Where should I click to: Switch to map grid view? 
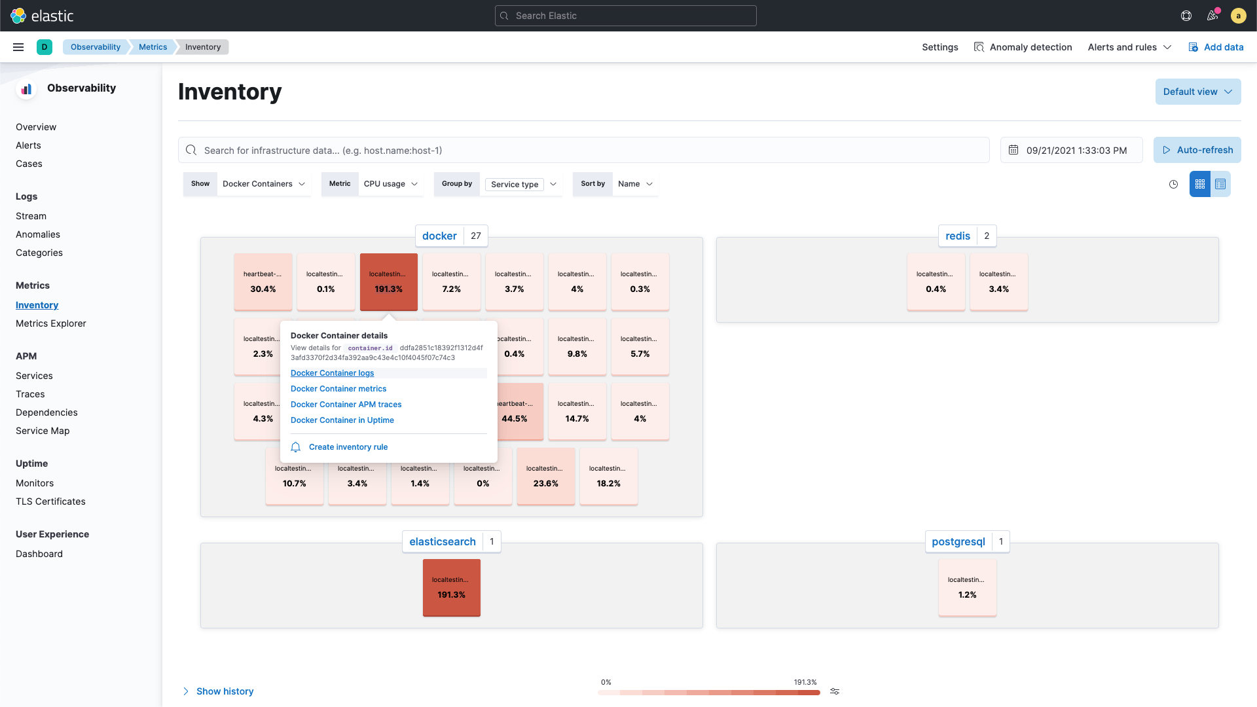1200,185
